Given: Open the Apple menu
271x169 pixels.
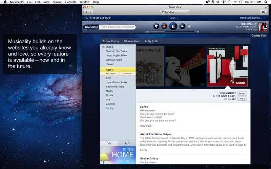Looking at the screenshot, I should (5, 2).
